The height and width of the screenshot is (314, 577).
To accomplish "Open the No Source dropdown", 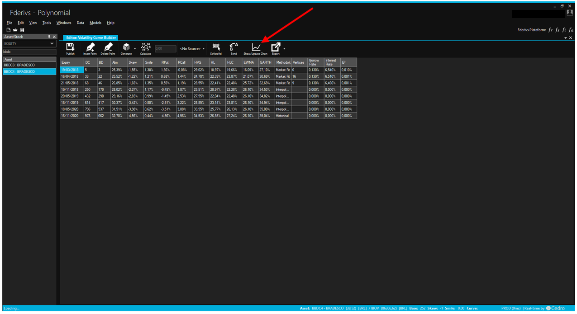I will [x=192, y=49].
